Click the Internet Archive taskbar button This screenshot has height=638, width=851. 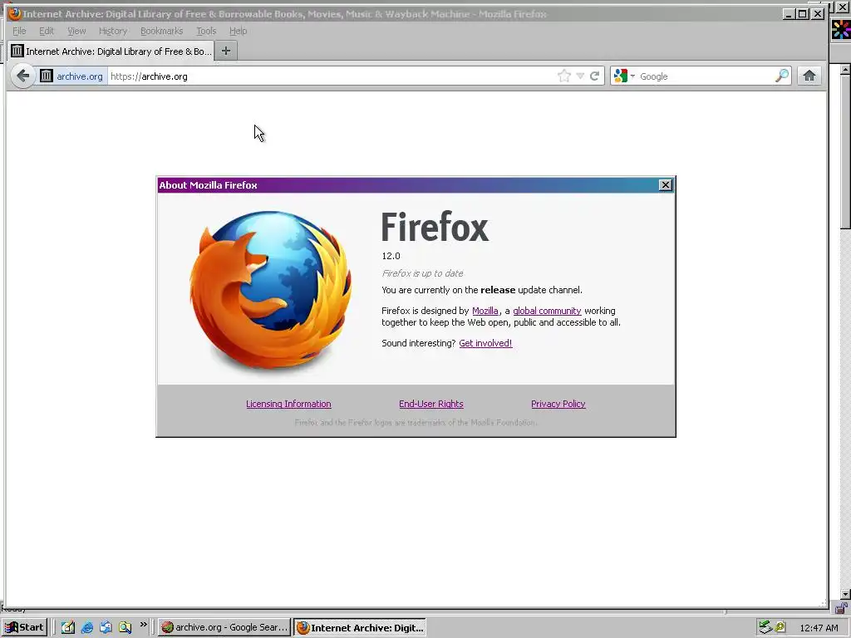click(359, 627)
